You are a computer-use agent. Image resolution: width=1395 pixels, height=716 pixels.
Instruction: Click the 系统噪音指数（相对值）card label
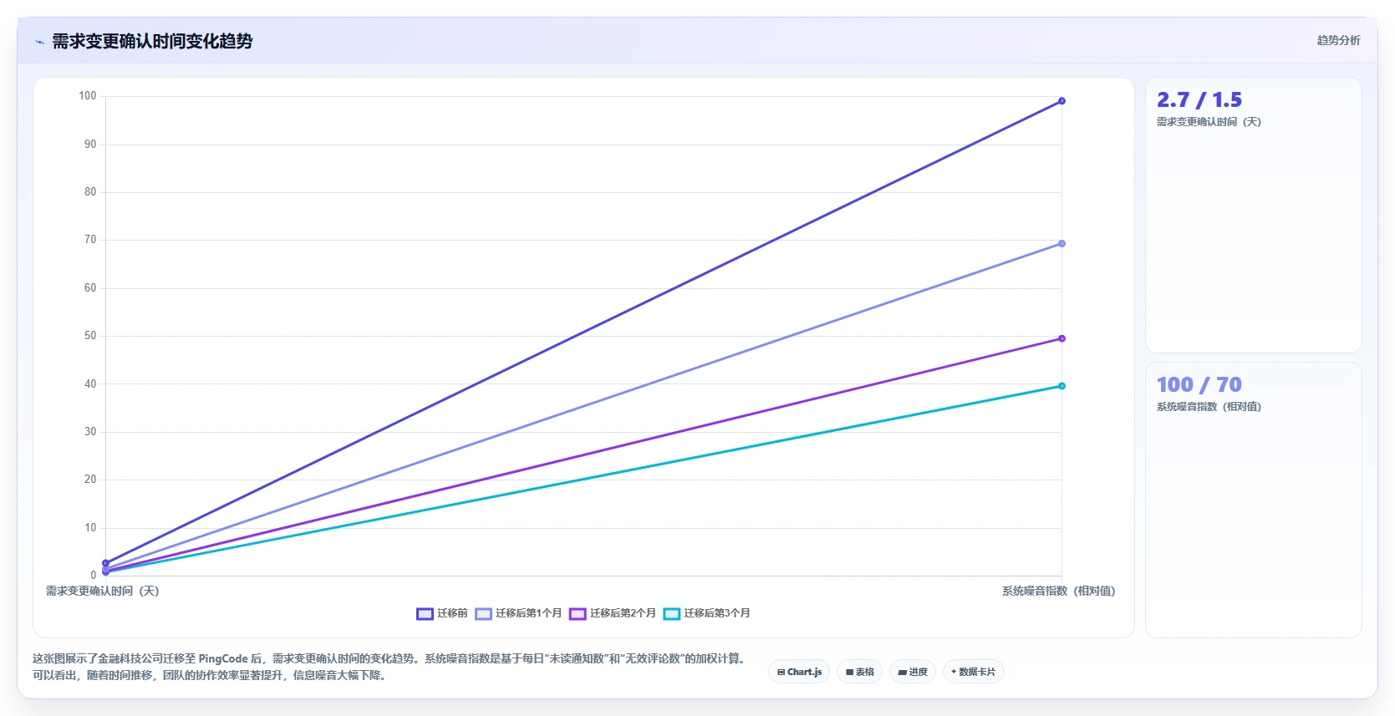click(x=1209, y=407)
